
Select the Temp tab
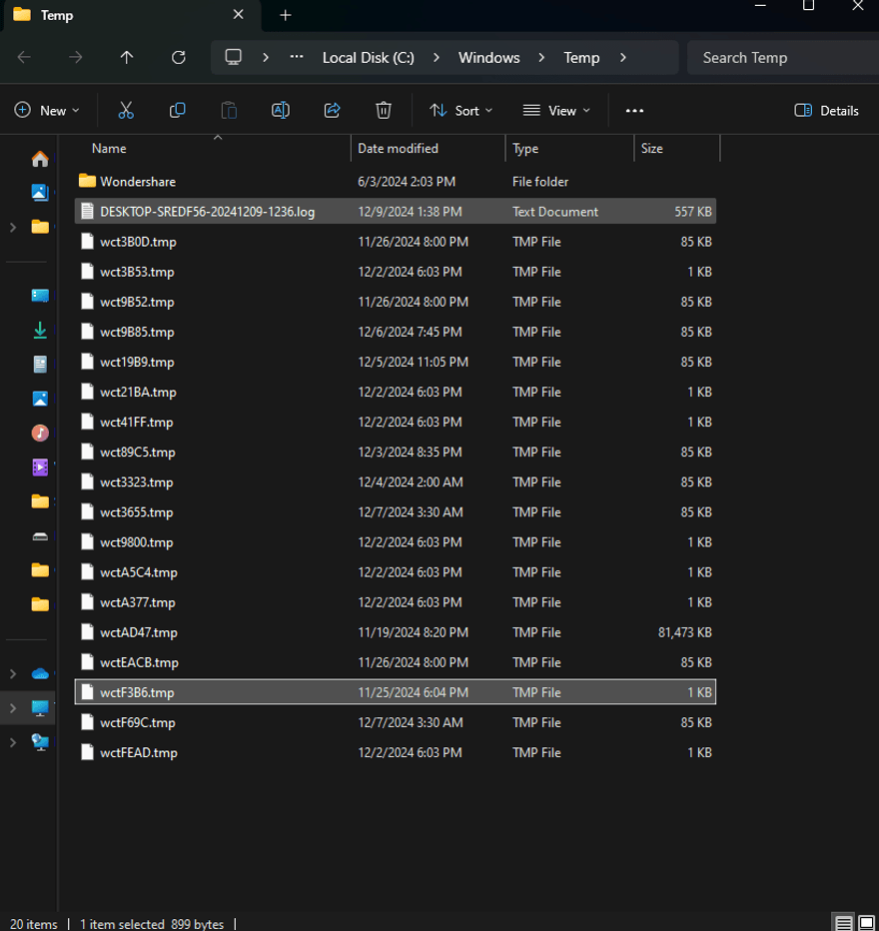pos(133,15)
